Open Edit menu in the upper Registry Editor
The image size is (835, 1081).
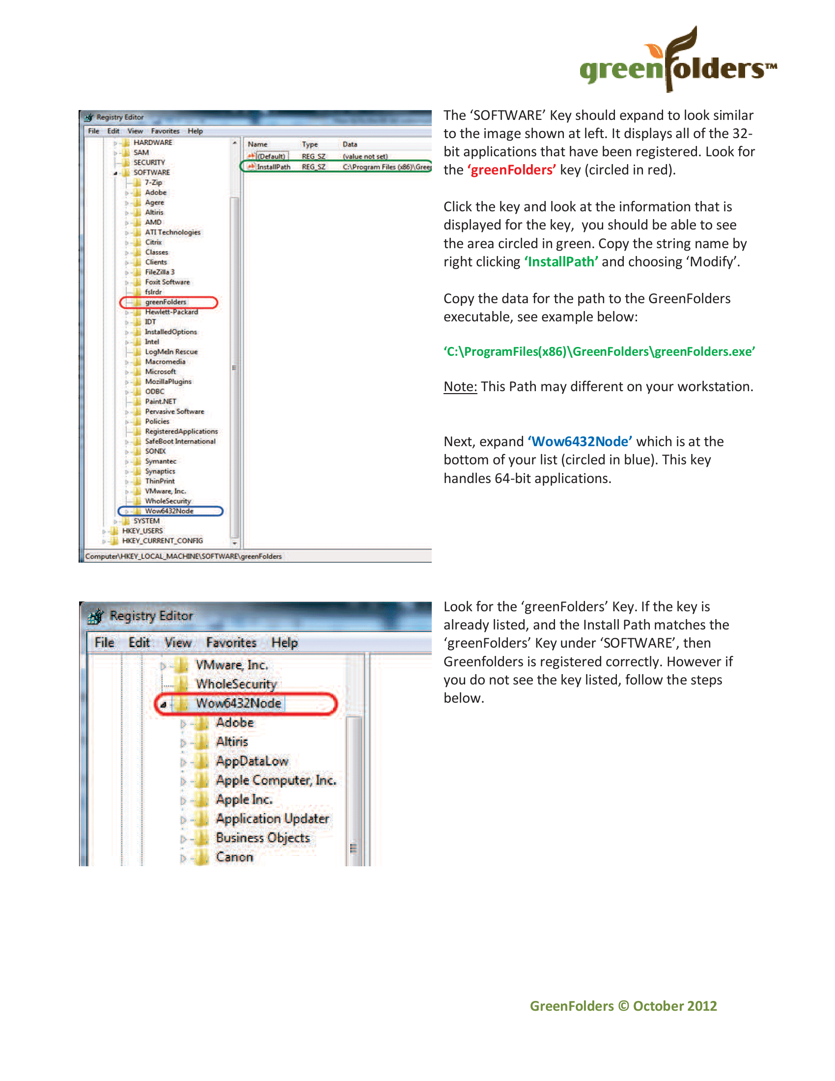click(x=113, y=131)
